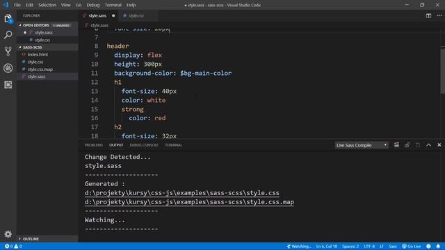This screenshot has width=445, height=250.
Task: Click style.sass in the breadcrumb
Action: pos(99,25)
